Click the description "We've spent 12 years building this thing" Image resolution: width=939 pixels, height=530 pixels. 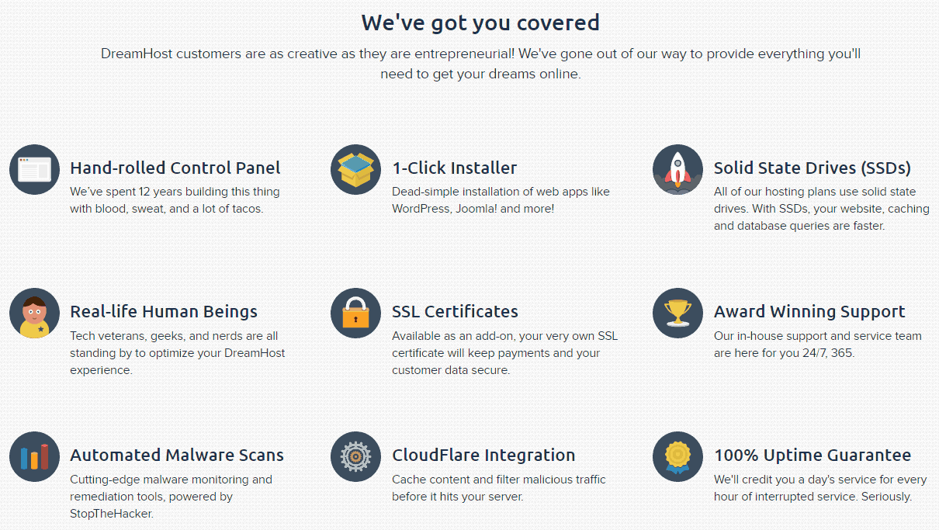175,192
